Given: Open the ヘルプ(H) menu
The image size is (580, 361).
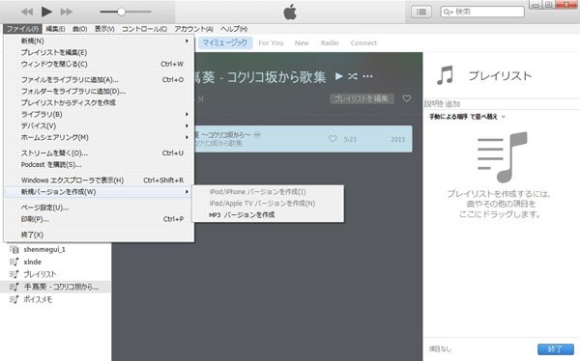Looking at the screenshot, I should 234,29.
